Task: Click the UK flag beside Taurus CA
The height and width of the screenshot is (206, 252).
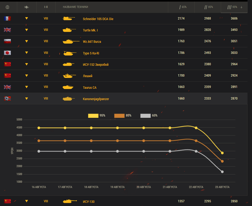Action: click(7, 87)
